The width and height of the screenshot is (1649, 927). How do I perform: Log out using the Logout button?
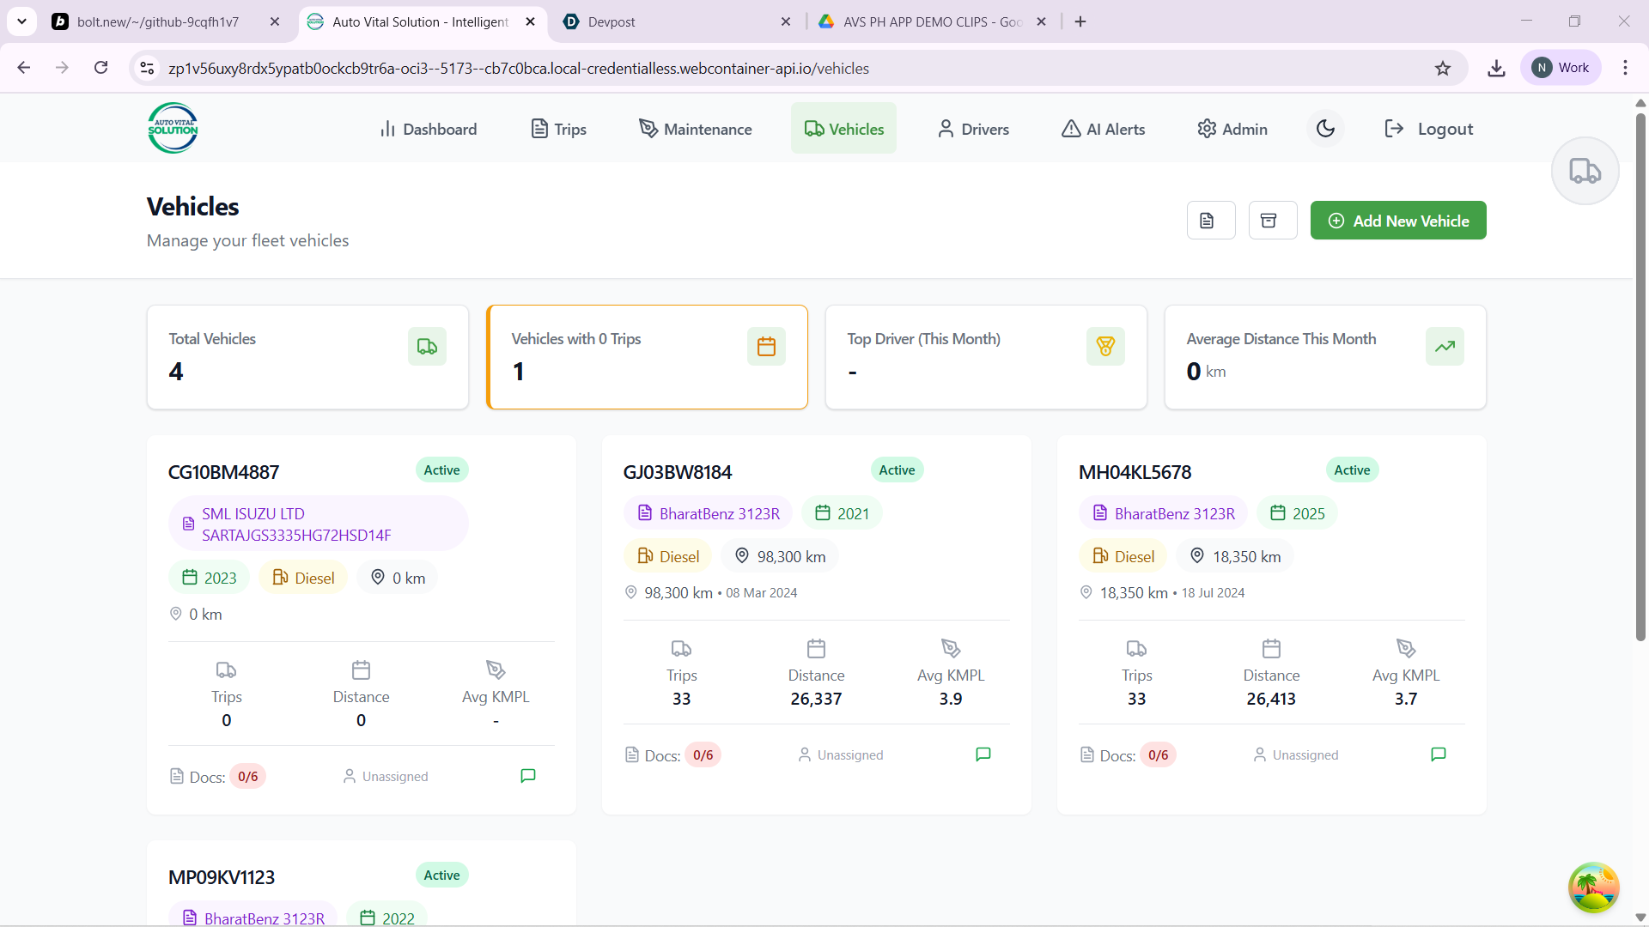coord(1428,129)
